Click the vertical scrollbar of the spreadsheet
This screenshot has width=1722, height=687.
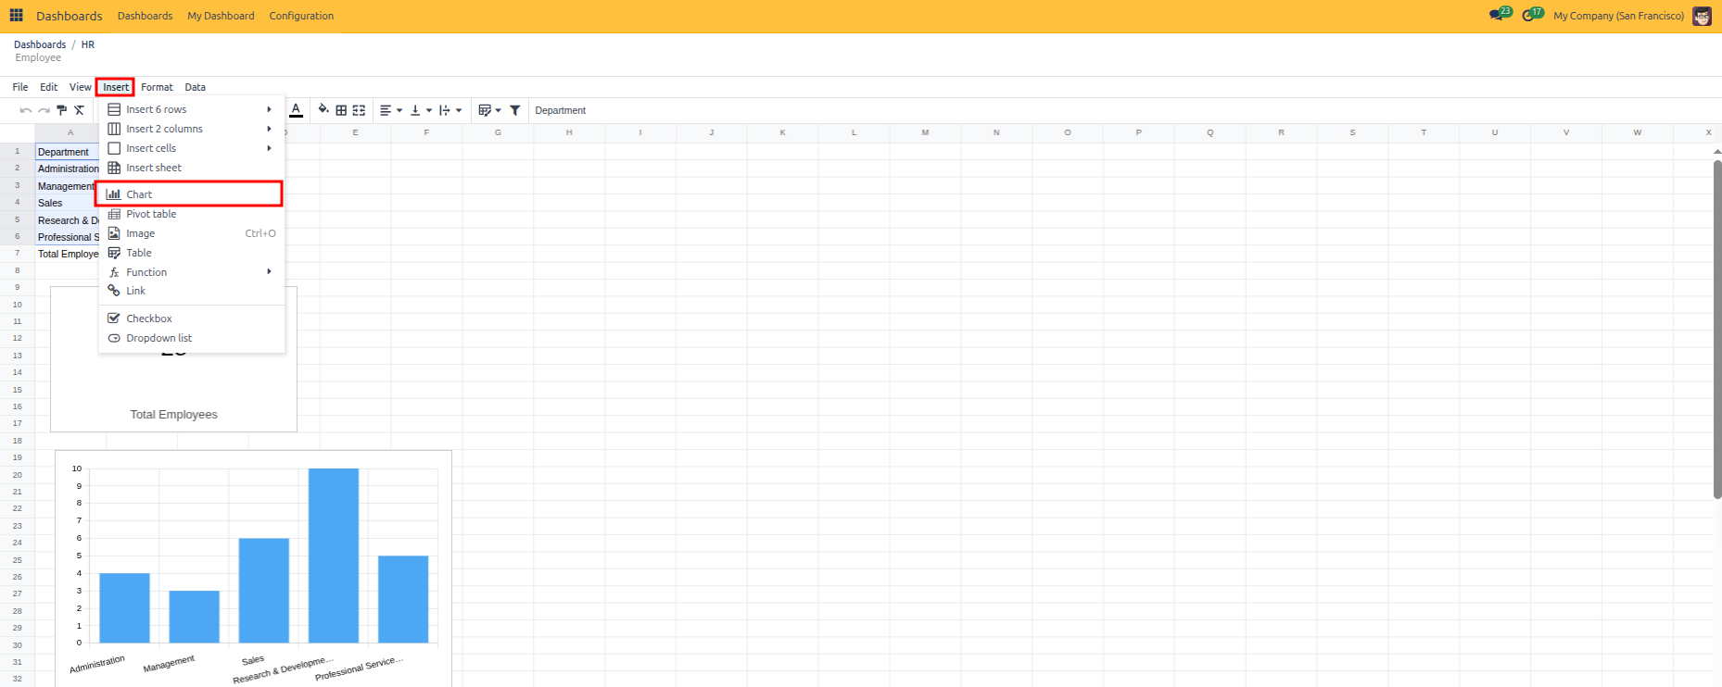pos(1717,330)
